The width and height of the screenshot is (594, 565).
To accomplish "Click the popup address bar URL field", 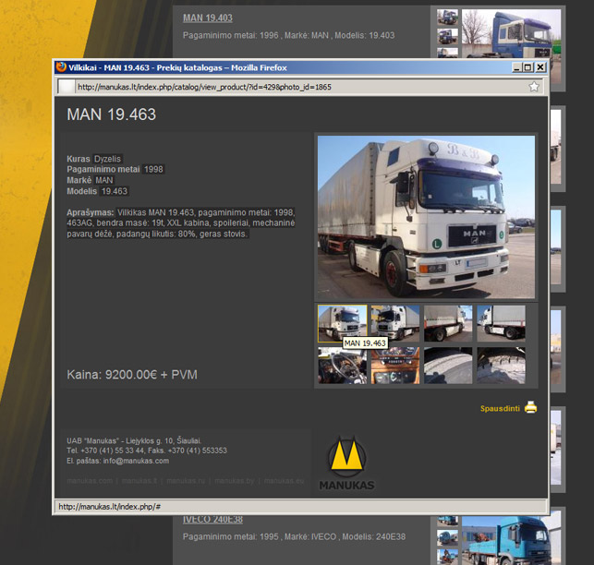I will [301, 87].
